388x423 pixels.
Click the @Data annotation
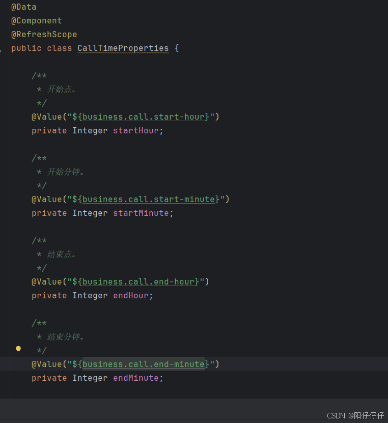24,7
